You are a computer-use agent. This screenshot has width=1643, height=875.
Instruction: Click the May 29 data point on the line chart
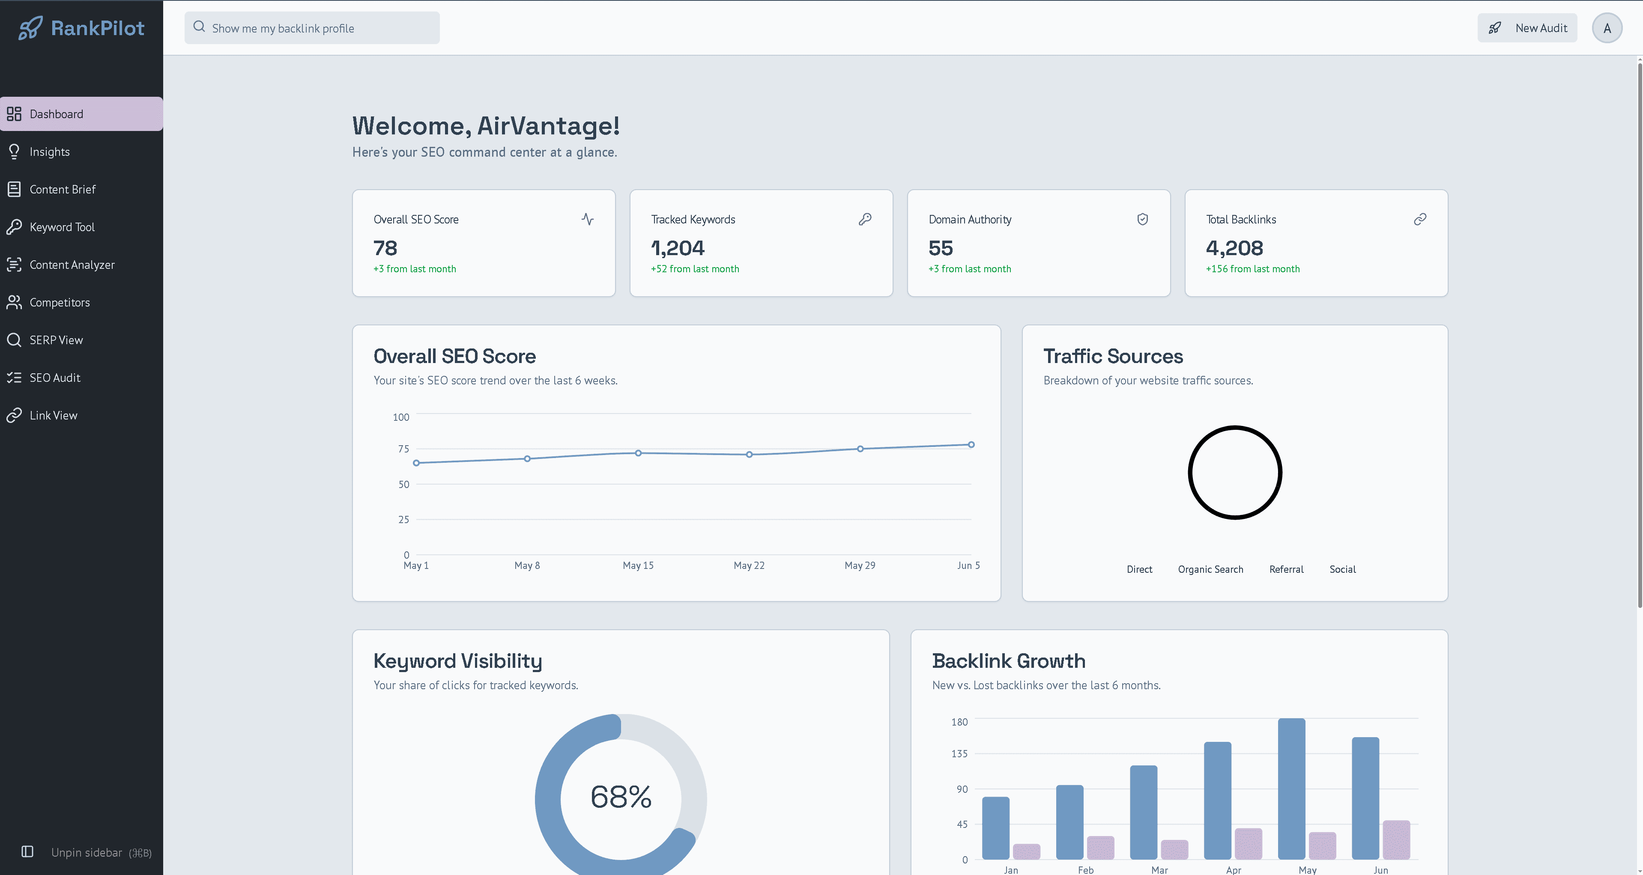click(x=860, y=449)
